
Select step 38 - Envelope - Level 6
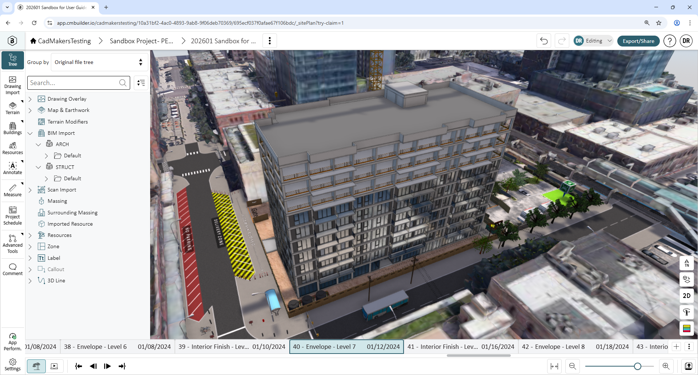[117, 347]
